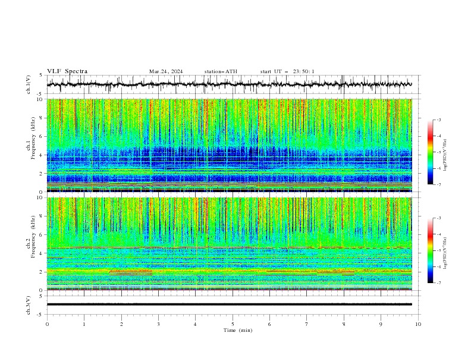This screenshot has width=471, height=364.
Task: Click time axis tick label '0'
Action: pos(47,324)
